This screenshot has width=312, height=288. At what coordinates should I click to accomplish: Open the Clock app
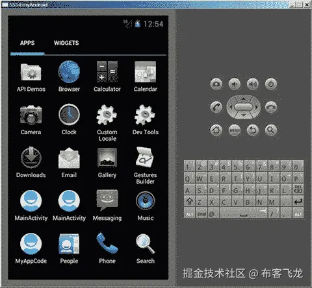click(x=69, y=119)
